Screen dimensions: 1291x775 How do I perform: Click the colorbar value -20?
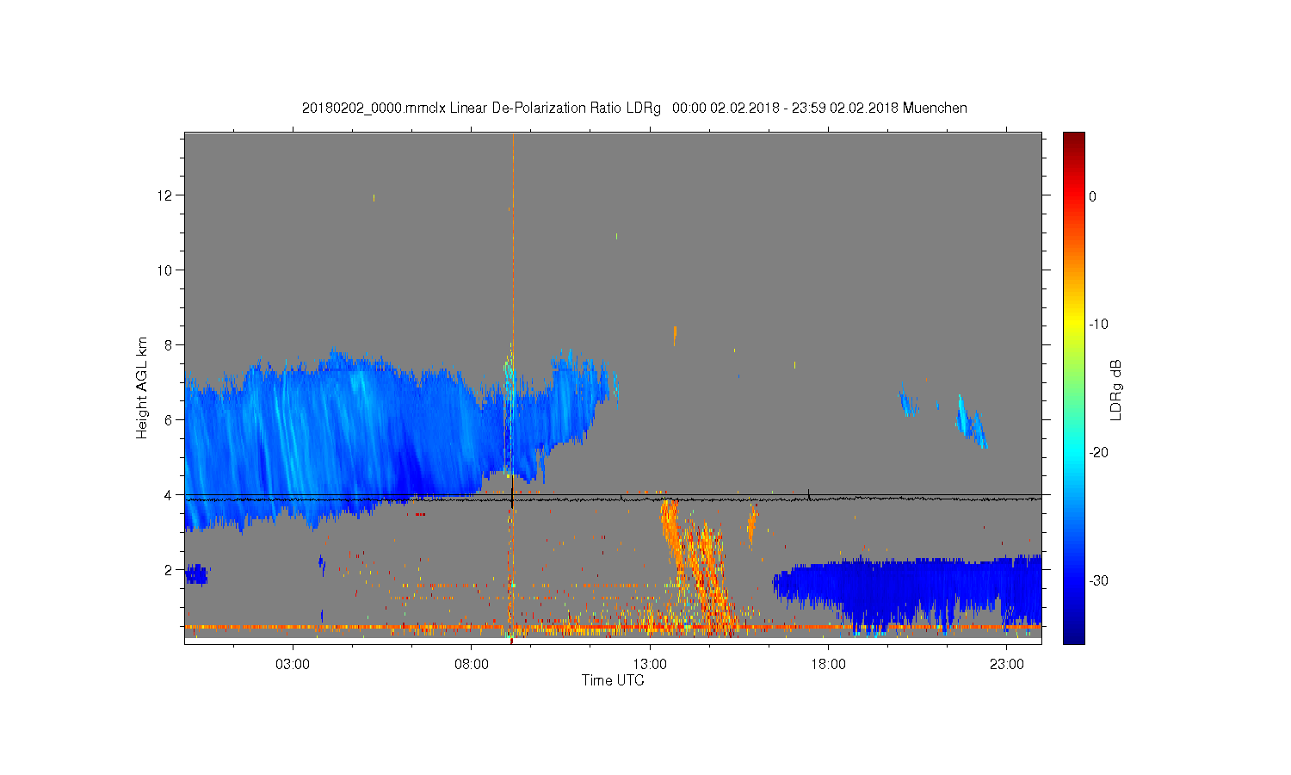coord(1098,453)
